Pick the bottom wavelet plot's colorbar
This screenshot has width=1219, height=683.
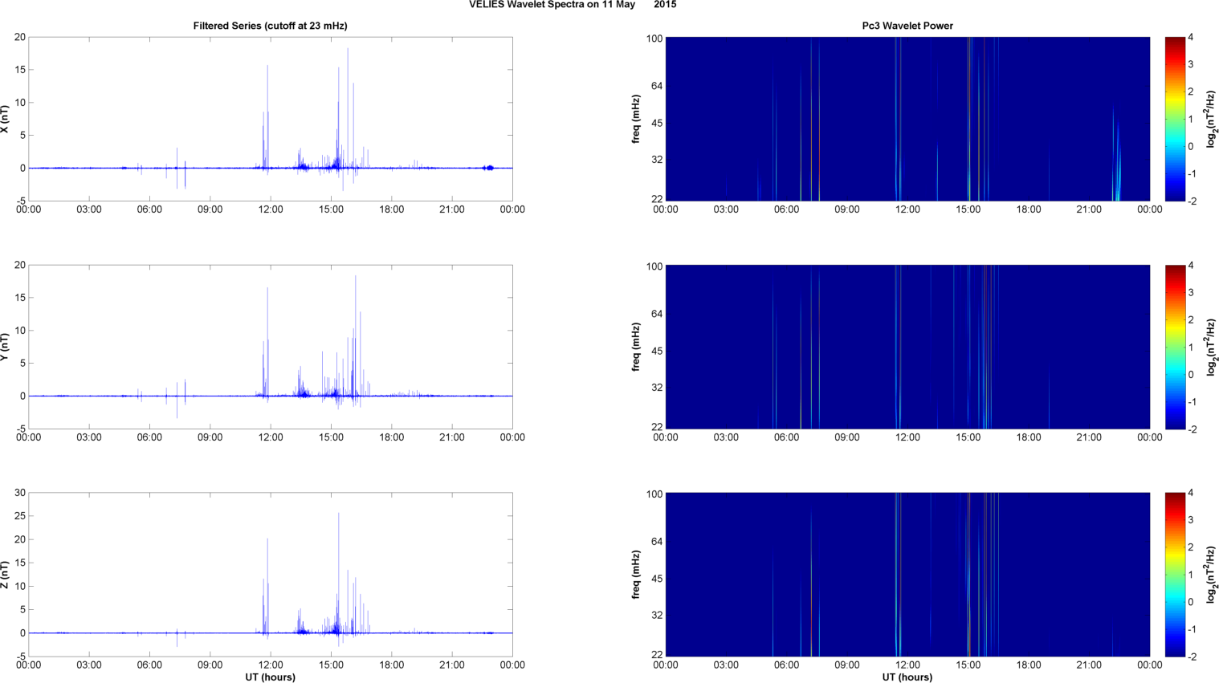1175,575
